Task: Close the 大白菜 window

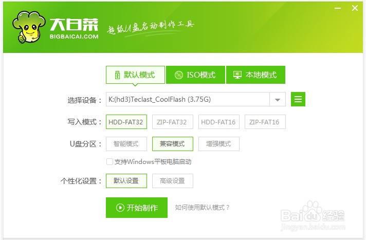Action: click(x=355, y=8)
